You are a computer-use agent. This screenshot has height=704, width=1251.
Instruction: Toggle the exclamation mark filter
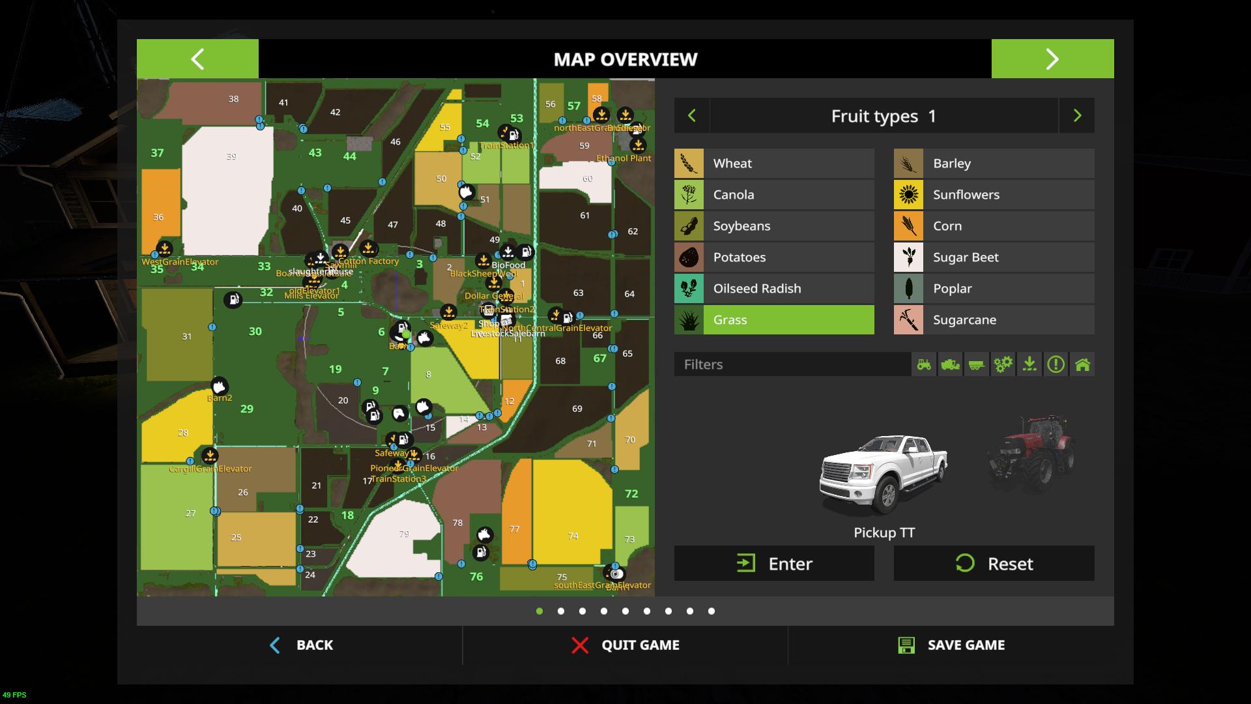(x=1056, y=364)
